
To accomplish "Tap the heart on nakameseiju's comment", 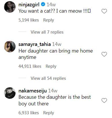I will [x=104, y=100].
